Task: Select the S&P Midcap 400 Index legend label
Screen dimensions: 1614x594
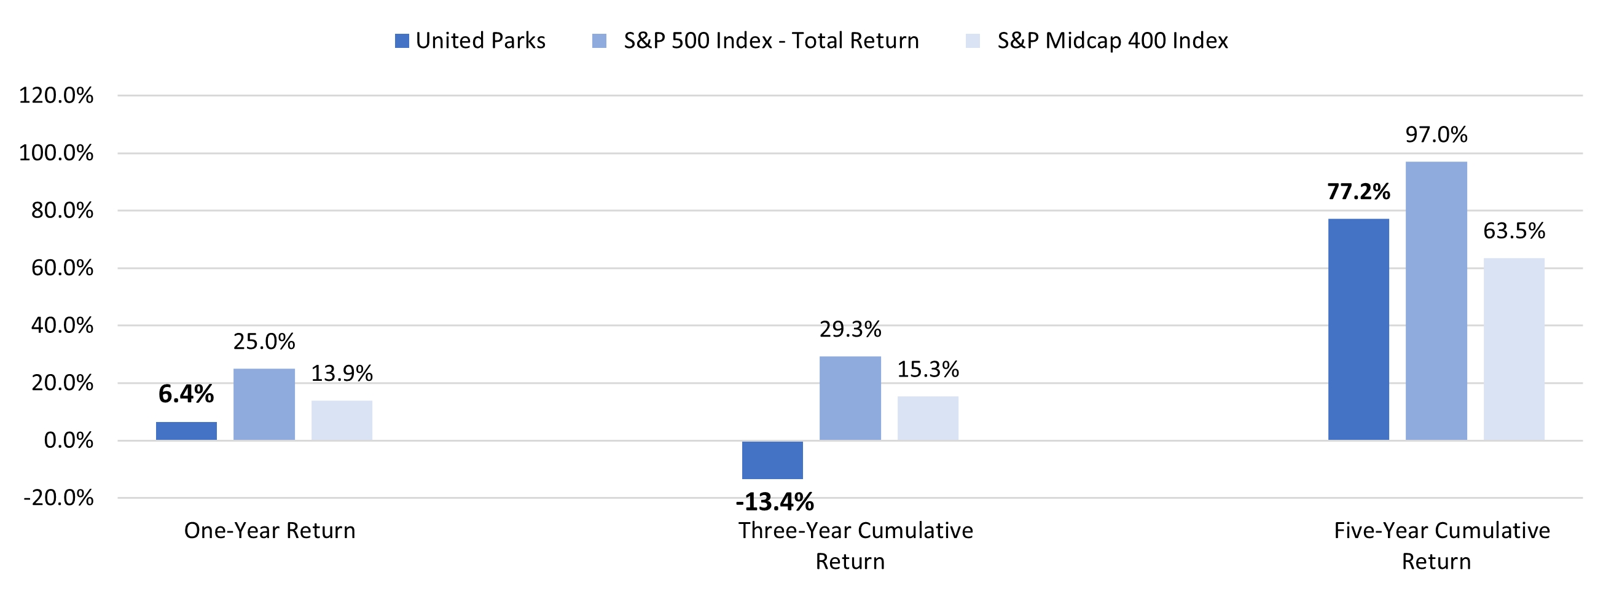Action: (x=1113, y=41)
